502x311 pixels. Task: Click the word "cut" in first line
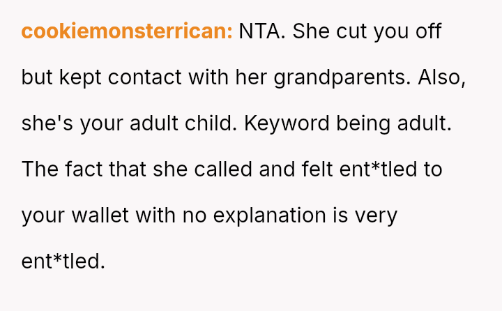point(353,31)
